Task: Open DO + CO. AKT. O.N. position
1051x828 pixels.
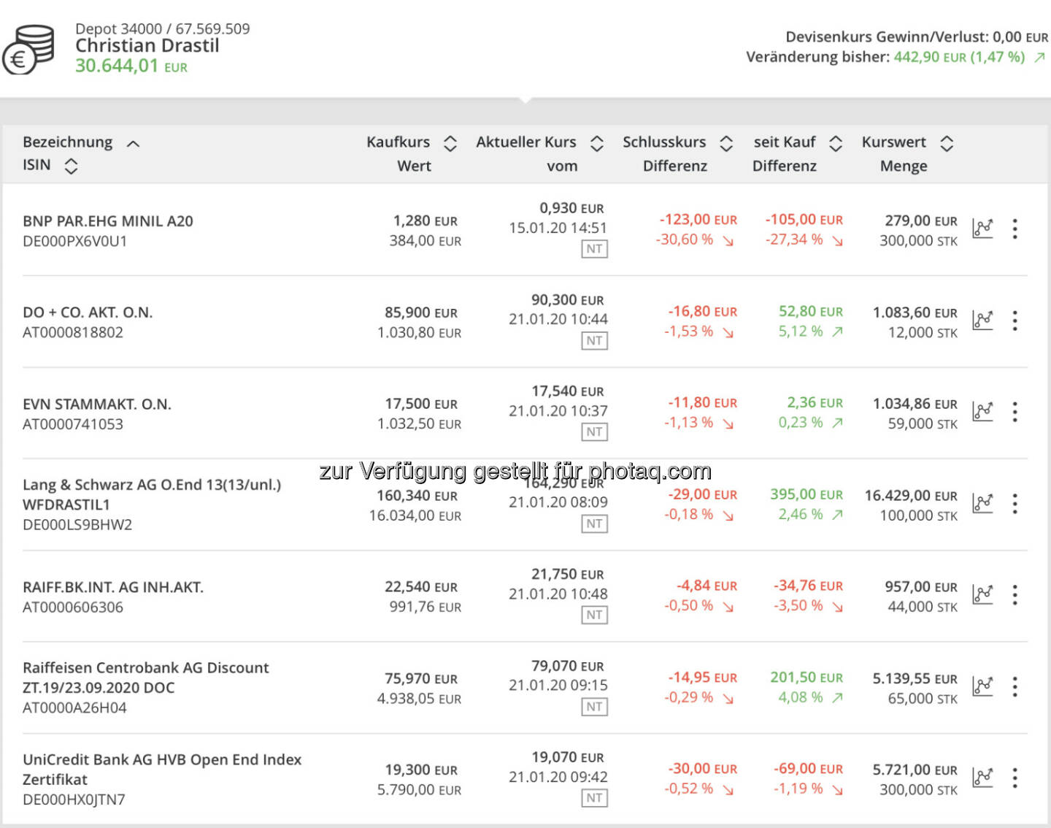Action: pyautogui.click(x=88, y=313)
